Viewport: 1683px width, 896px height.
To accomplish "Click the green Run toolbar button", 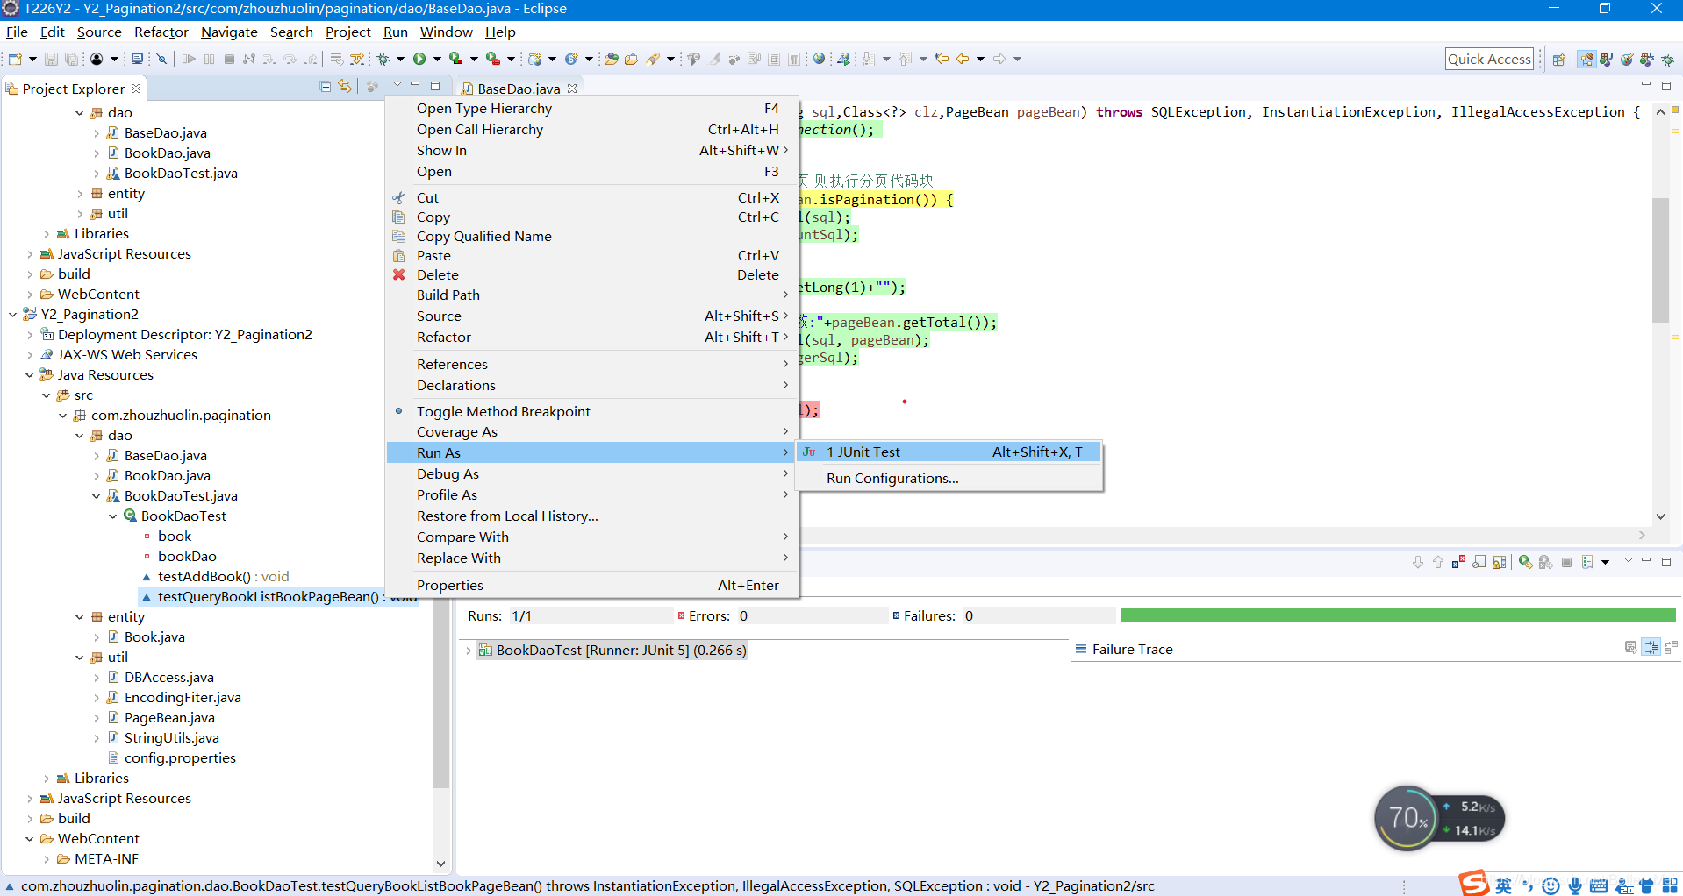I will [419, 59].
